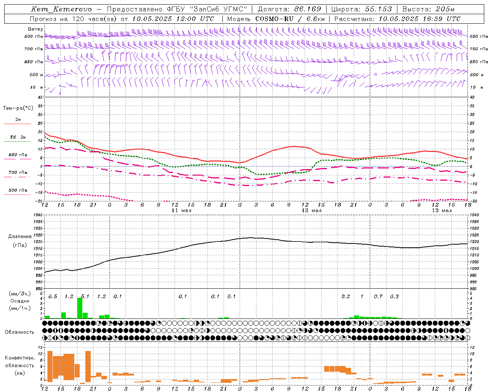Screen dimensions: 490x392
Task: Select the 700 гПа temperature legend label
Action: tap(18, 172)
